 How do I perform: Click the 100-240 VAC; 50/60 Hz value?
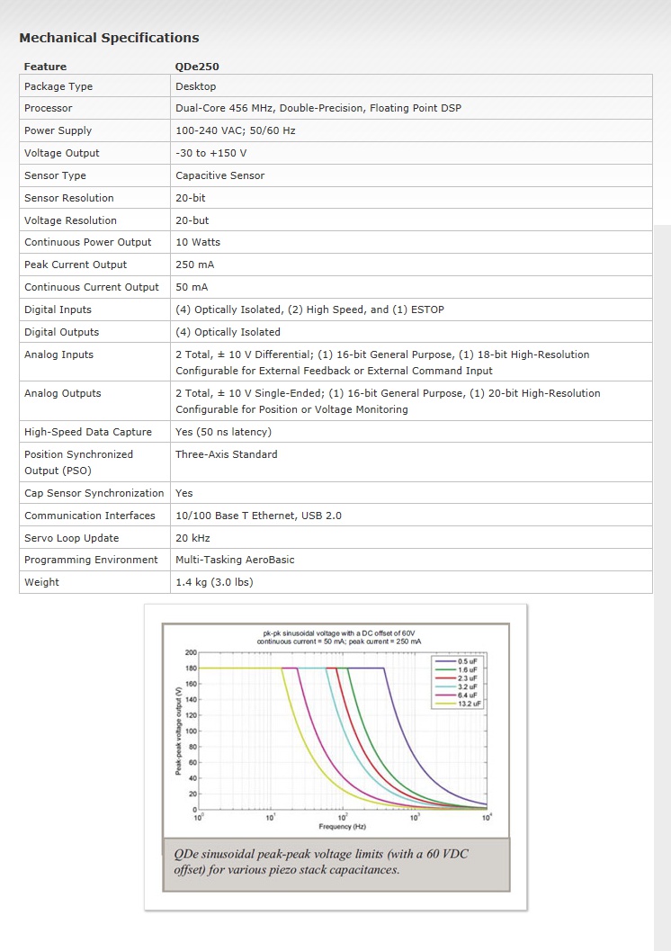pos(235,130)
